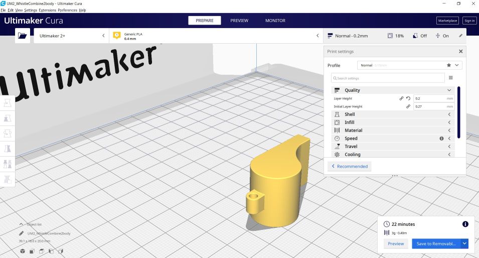Open the Profile dropdown
479x258 pixels.
pos(409,65)
